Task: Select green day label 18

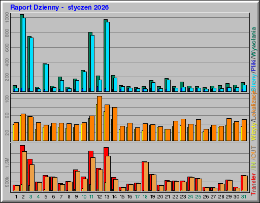Action: [145, 197]
